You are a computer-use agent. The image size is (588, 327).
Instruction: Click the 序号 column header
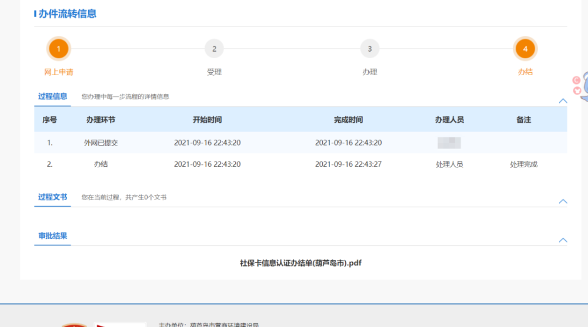[x=49, y=120]
